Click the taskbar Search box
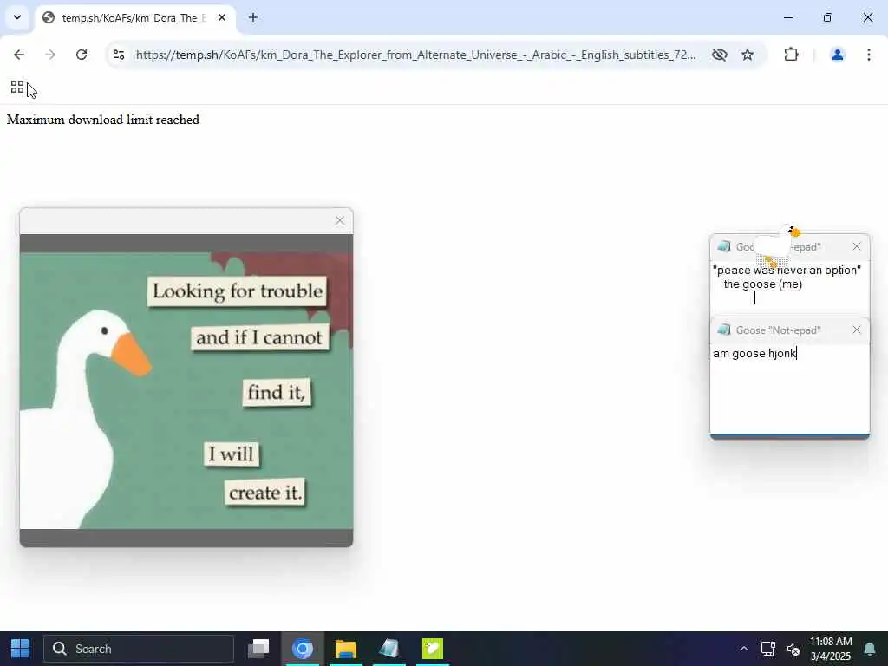888x666 pixels. click(139, 649)
